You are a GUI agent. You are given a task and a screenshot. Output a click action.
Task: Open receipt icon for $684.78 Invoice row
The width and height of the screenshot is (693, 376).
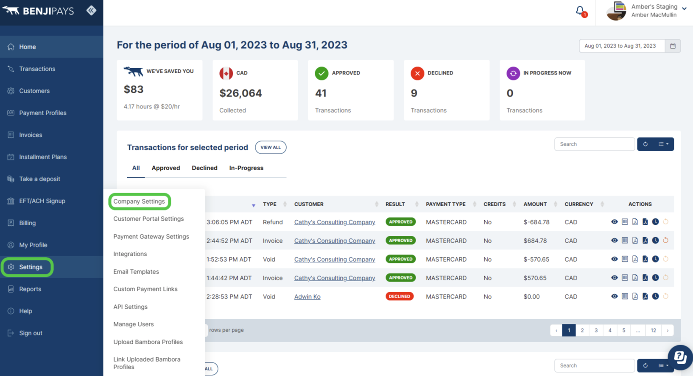[x=625, y=241]
